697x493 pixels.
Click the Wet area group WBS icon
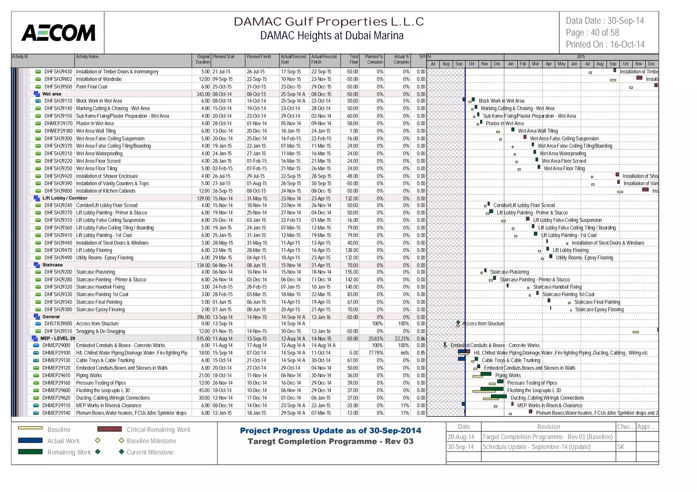click(37, 94)
